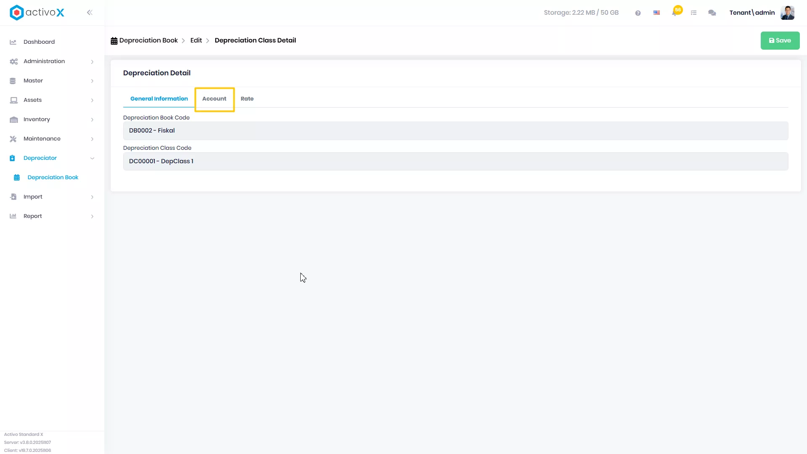
Task: Open notifications bell with 56 badge
Action: pyautogui.click(x=675, y=12)
